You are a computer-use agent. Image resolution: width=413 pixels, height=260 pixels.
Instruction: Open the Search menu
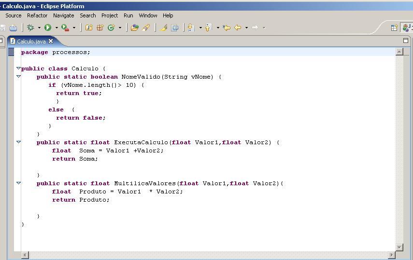point(88,15)
